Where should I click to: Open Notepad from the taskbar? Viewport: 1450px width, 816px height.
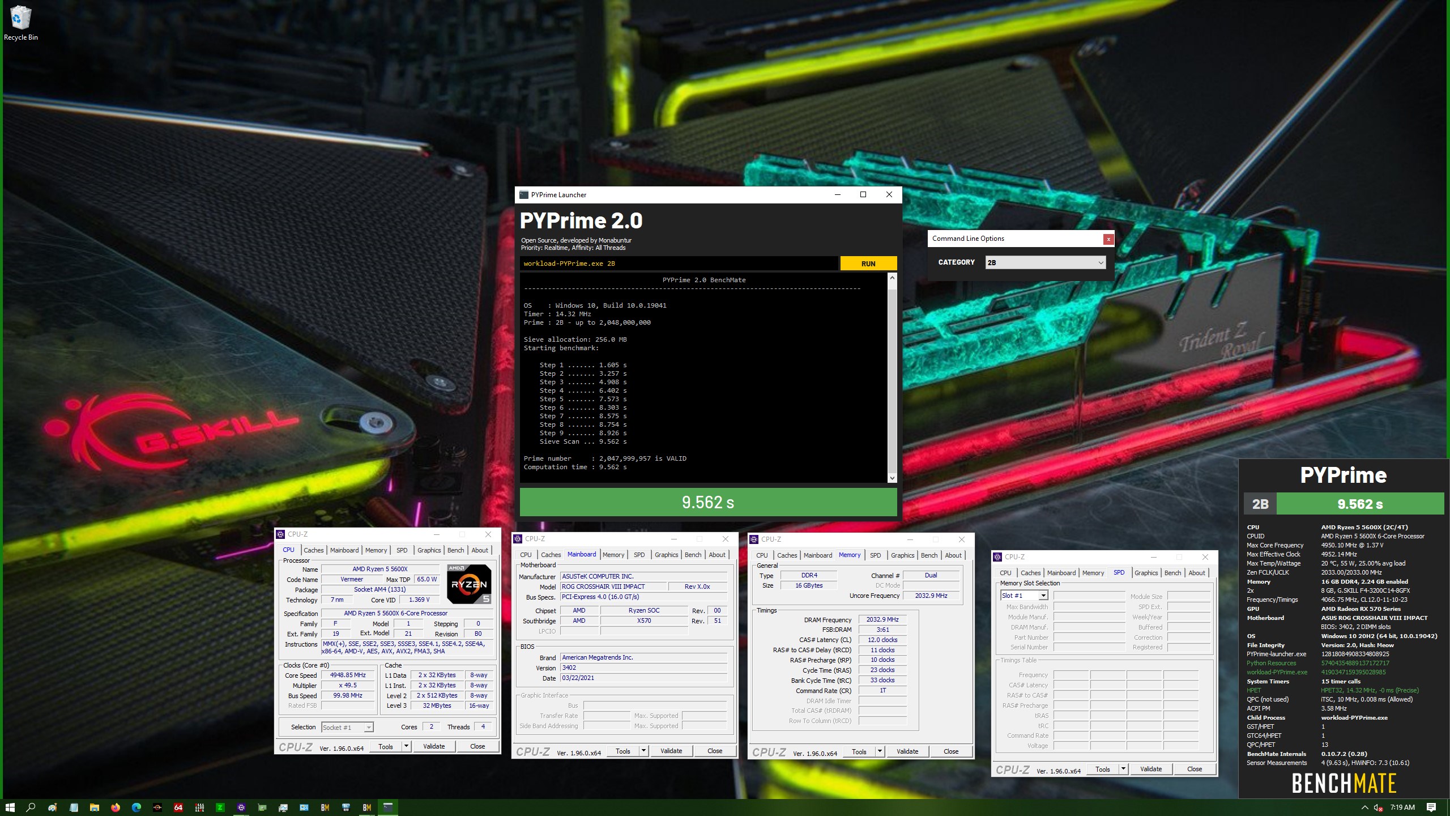tap(74, 807)
